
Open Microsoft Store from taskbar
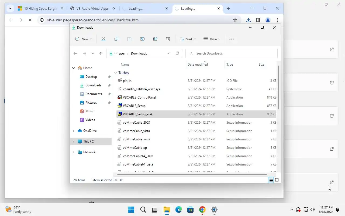coord(191,210)
